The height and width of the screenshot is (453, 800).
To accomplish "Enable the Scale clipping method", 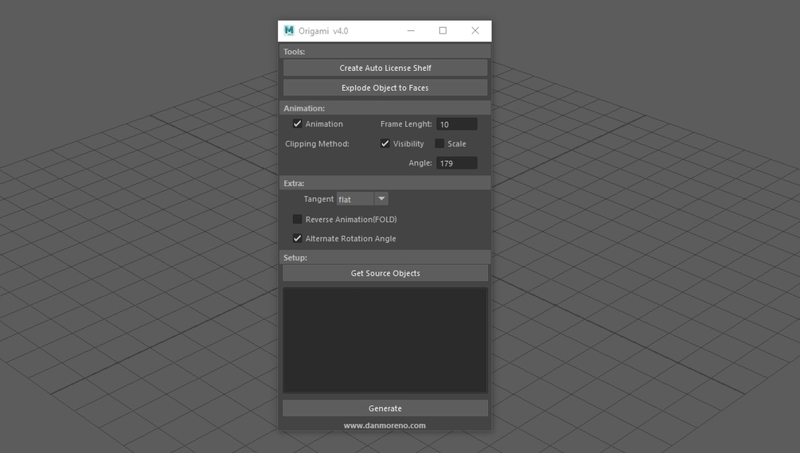I will [439, 144].
